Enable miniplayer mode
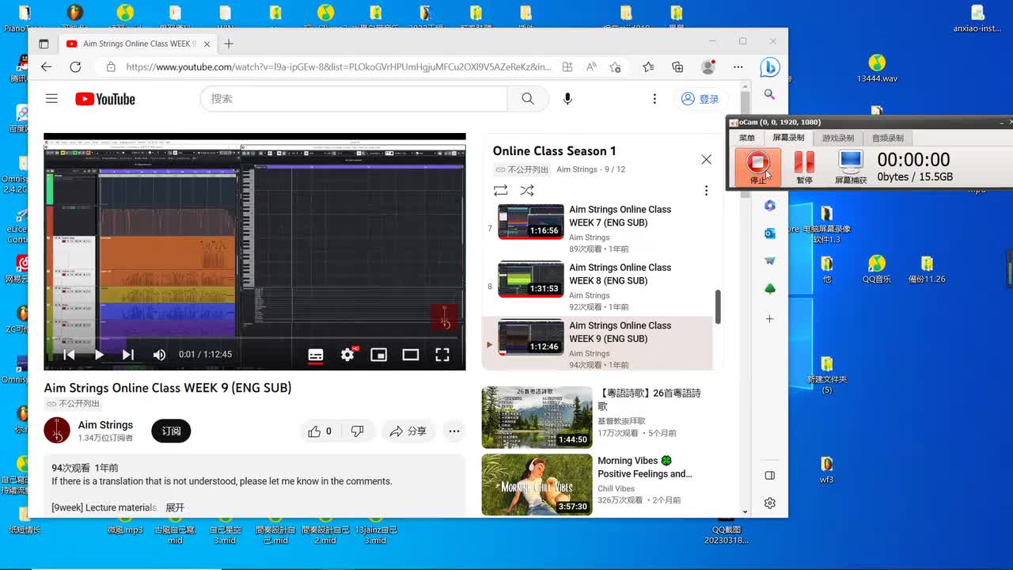This screenshot has width=1013, height=570. (379, 355)
